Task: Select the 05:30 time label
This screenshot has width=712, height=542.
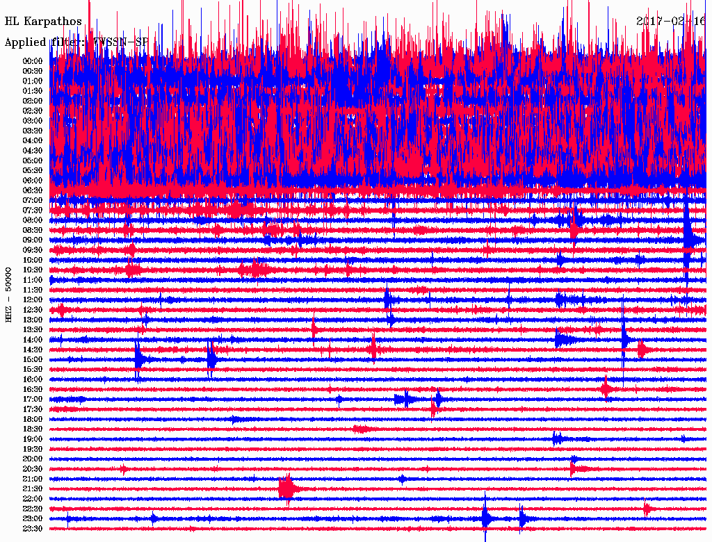Action: [x=33, y=171]
